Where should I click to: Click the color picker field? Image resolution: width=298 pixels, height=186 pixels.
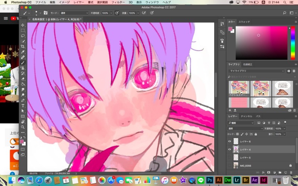point(261,43)
